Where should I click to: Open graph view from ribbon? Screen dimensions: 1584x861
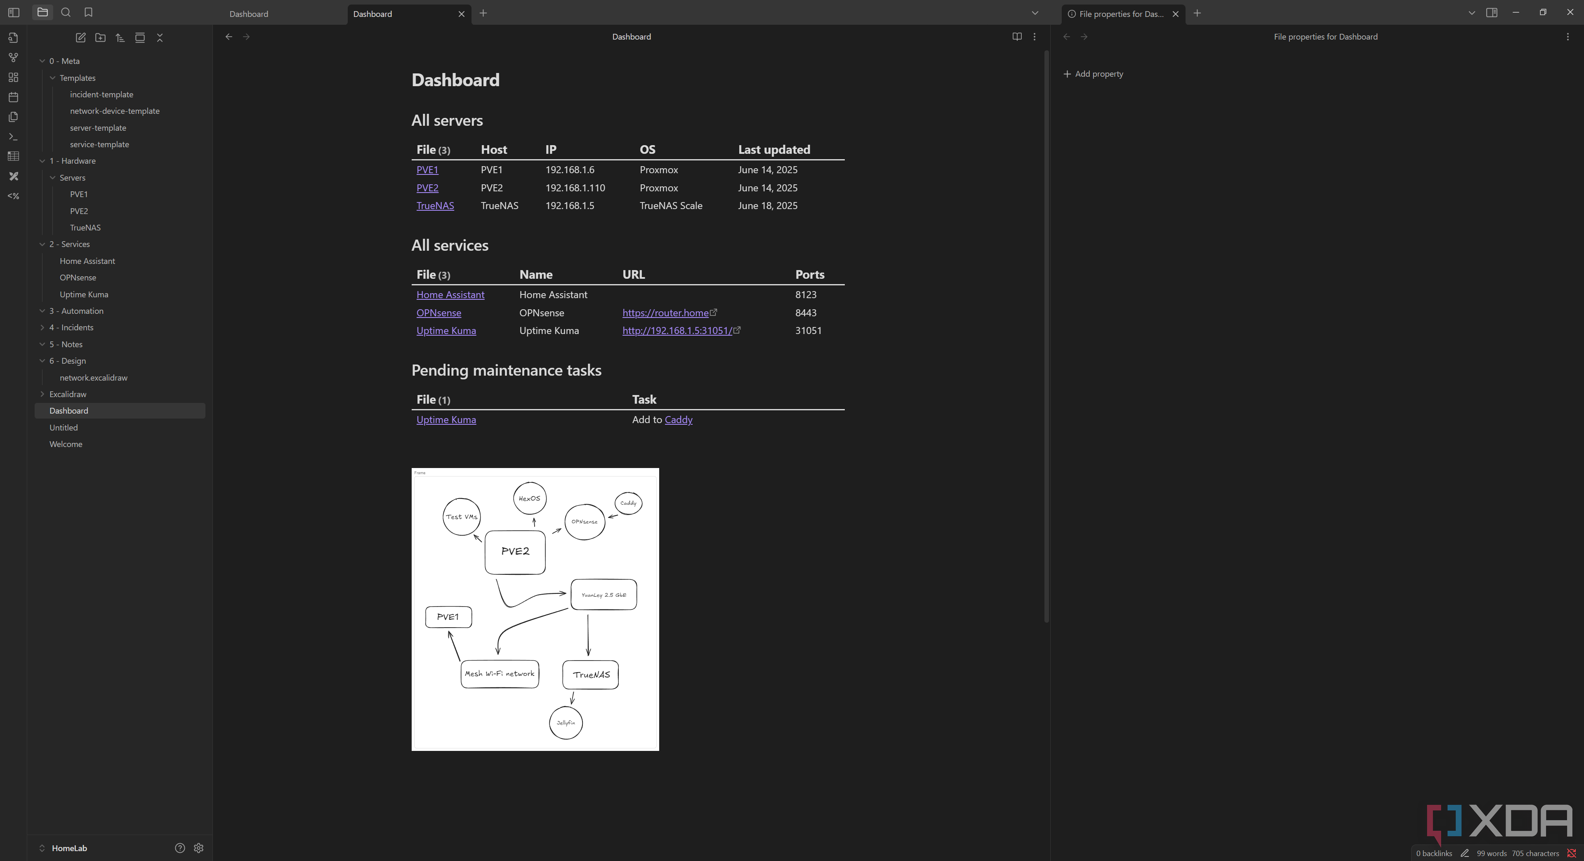tap(13, 58)
